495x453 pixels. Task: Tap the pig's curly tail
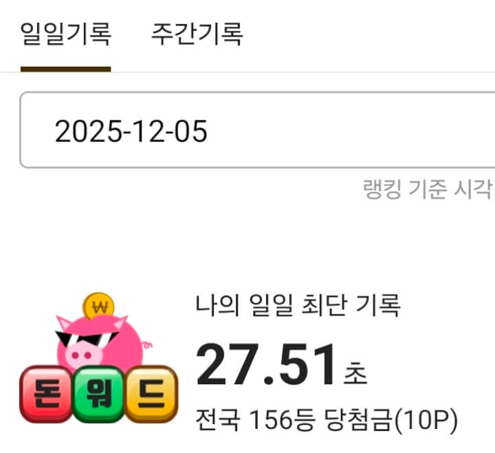click(x=147, y=345)
